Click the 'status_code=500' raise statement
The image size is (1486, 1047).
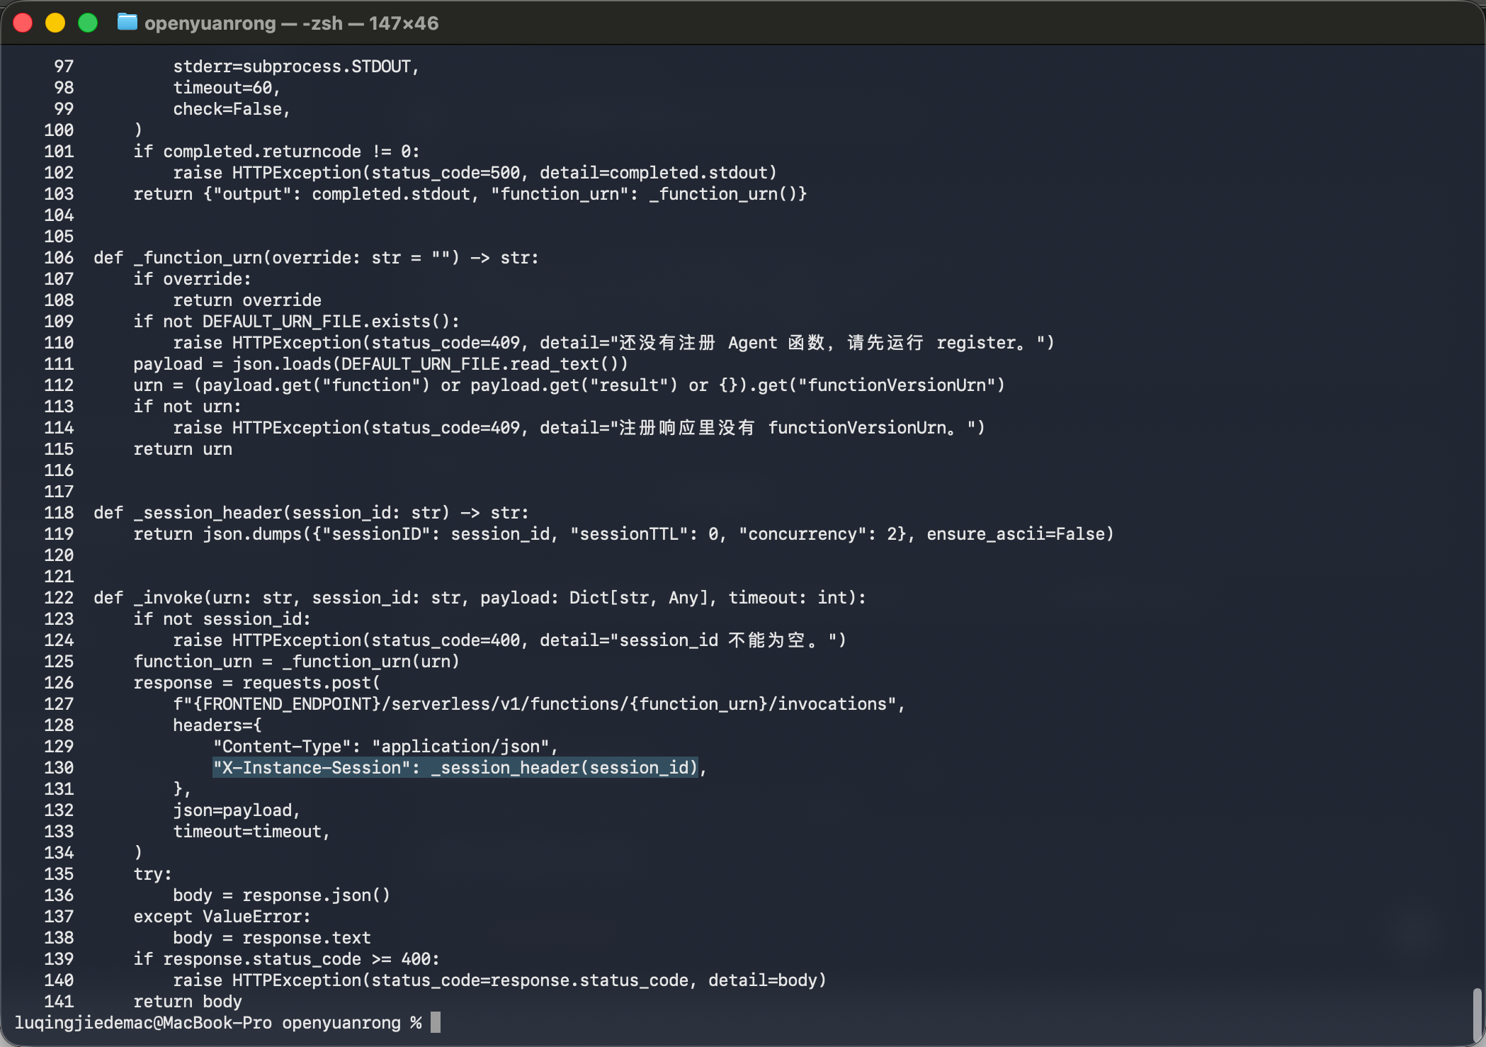[x=475, y=173]
